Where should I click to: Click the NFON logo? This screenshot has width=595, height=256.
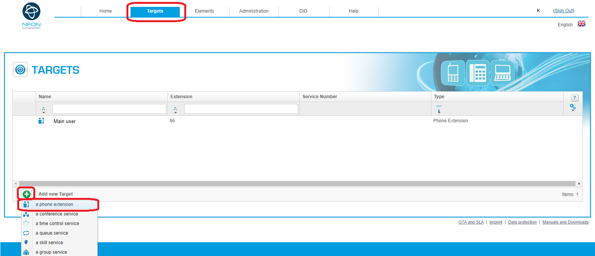pyautogui.click(x=31, y=15)
